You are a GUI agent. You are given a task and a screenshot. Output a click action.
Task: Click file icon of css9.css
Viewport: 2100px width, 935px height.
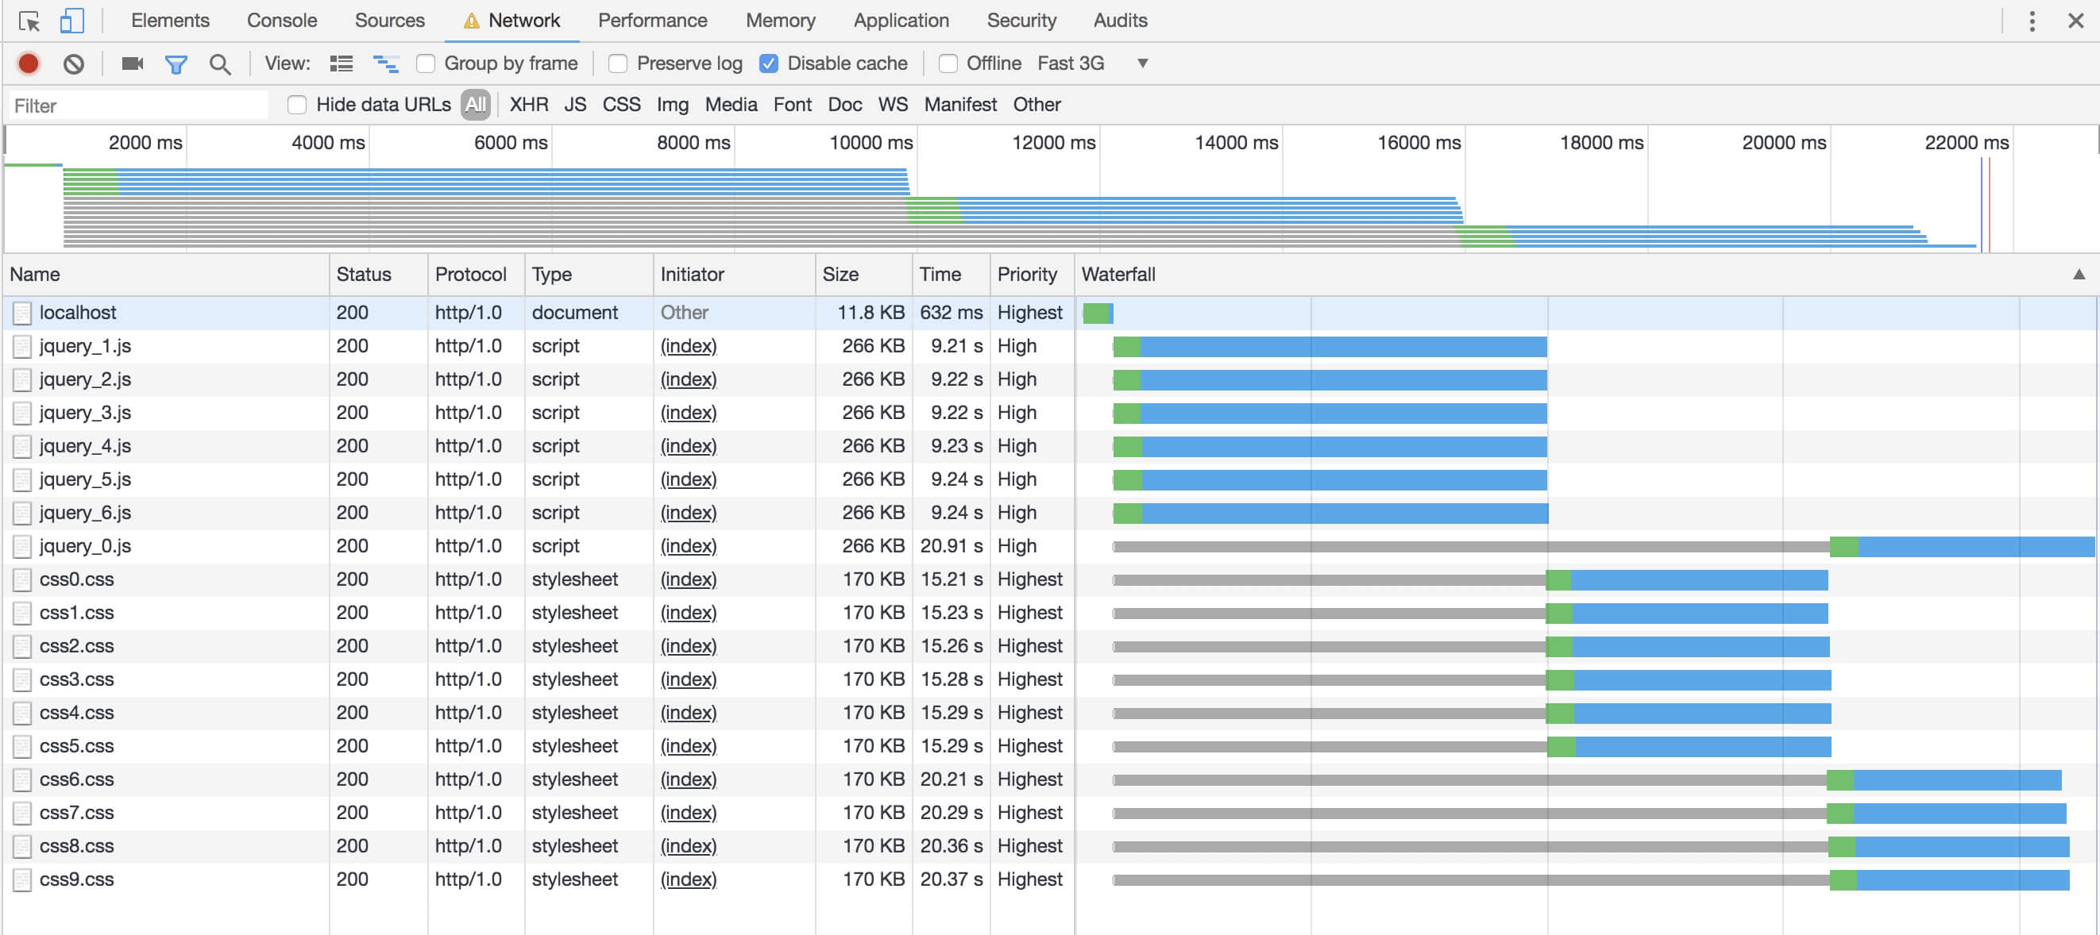pos(23,879)
